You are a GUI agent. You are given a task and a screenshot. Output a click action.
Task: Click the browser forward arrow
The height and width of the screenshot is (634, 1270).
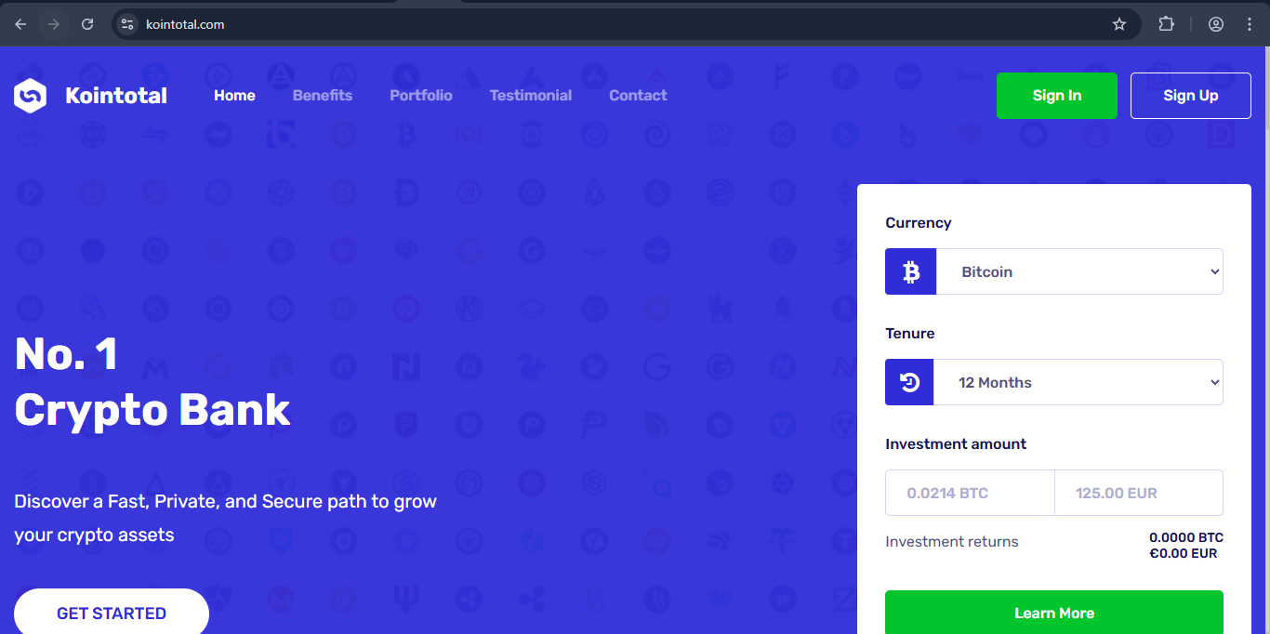pyautogui.click(x=54, y=24)
